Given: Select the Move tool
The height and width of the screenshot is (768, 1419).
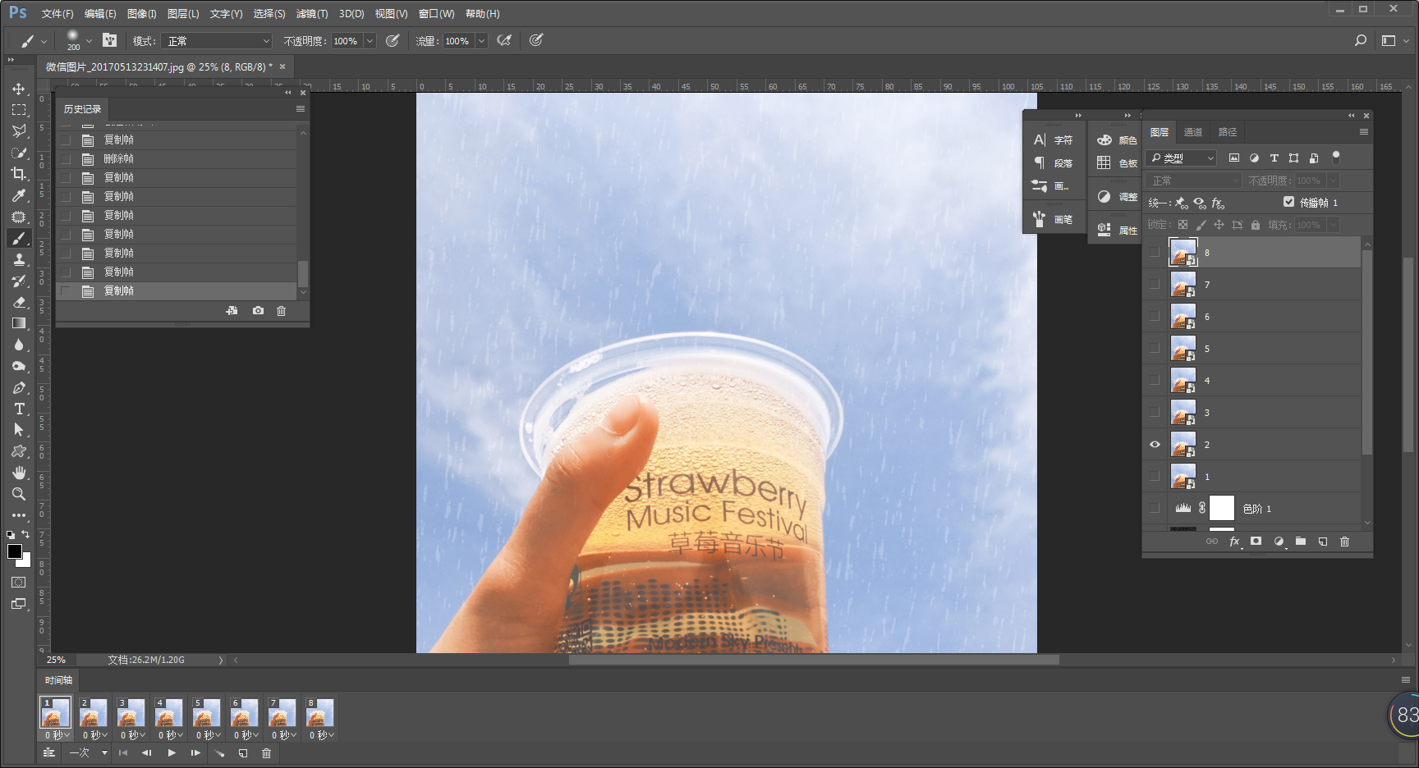Looking at the screenshot, I should click(x=19, y=89).
